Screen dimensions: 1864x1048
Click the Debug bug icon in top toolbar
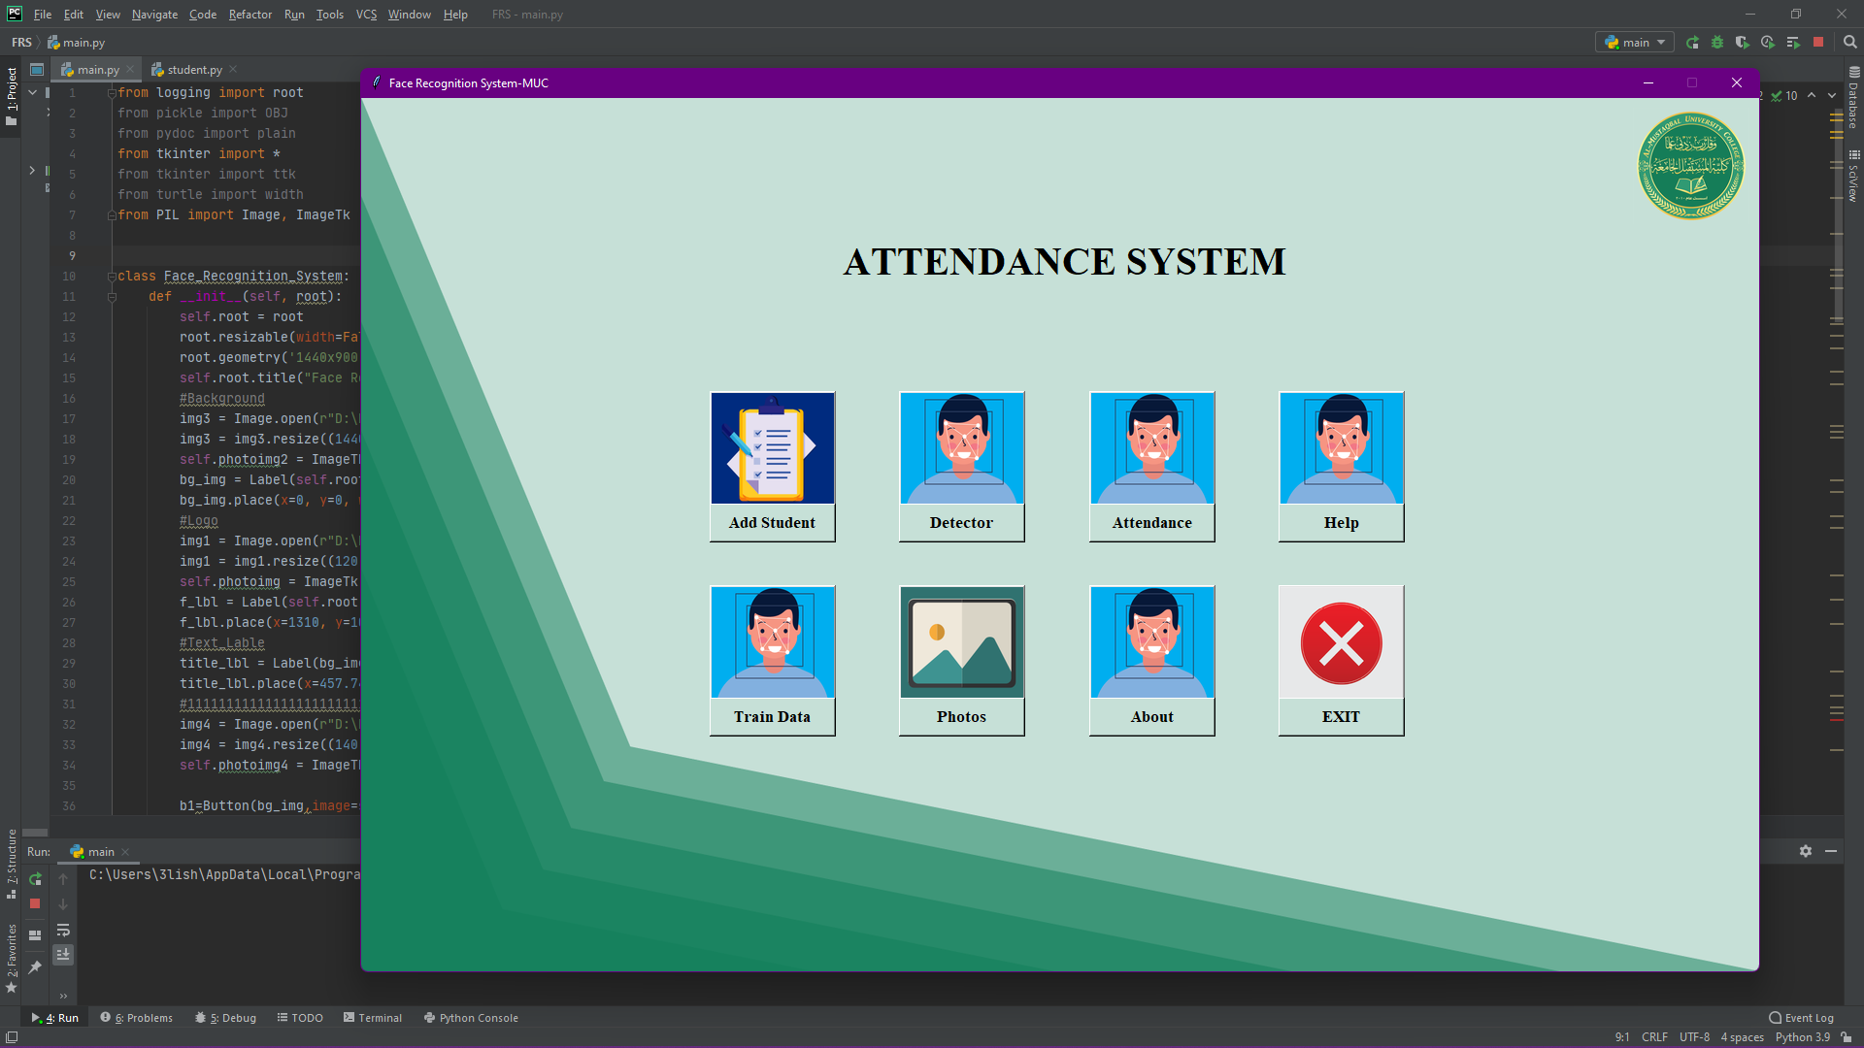(x=1717, y=43)
